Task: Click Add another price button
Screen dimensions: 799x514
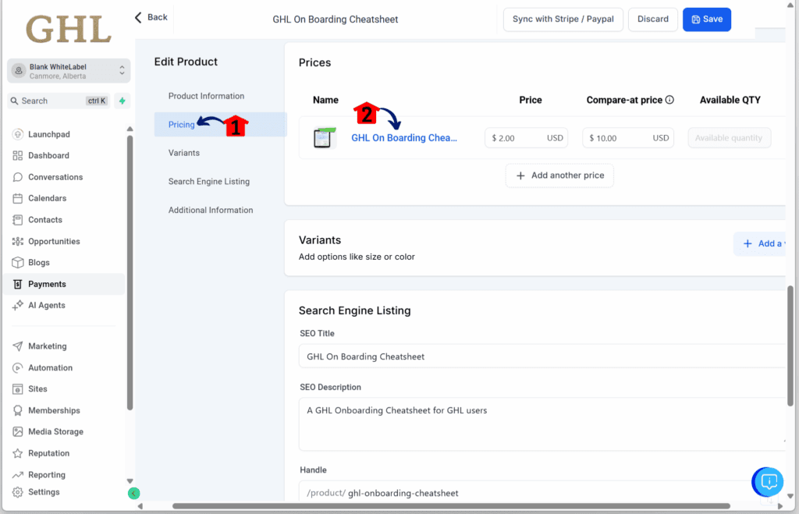Action: [559, 175]
